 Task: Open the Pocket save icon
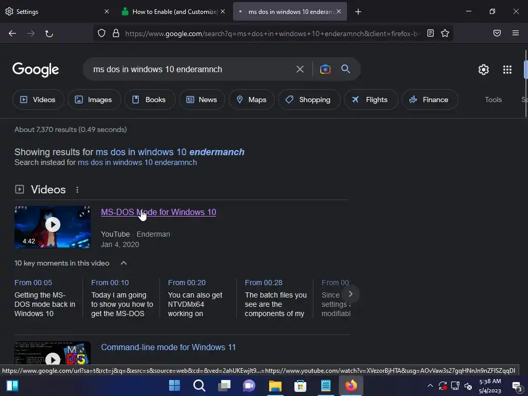497,33
